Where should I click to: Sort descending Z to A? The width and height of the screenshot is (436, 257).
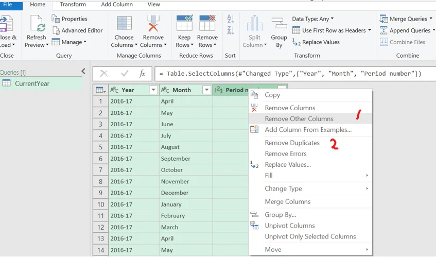coord(231,30)
